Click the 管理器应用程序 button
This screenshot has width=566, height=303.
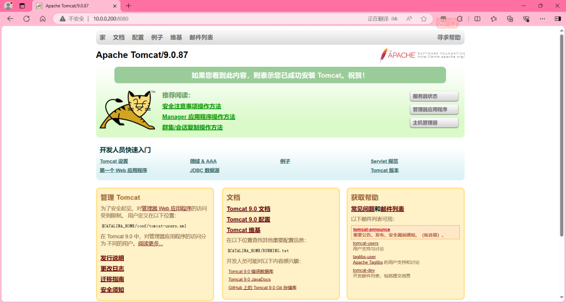(x=434, y=109)
